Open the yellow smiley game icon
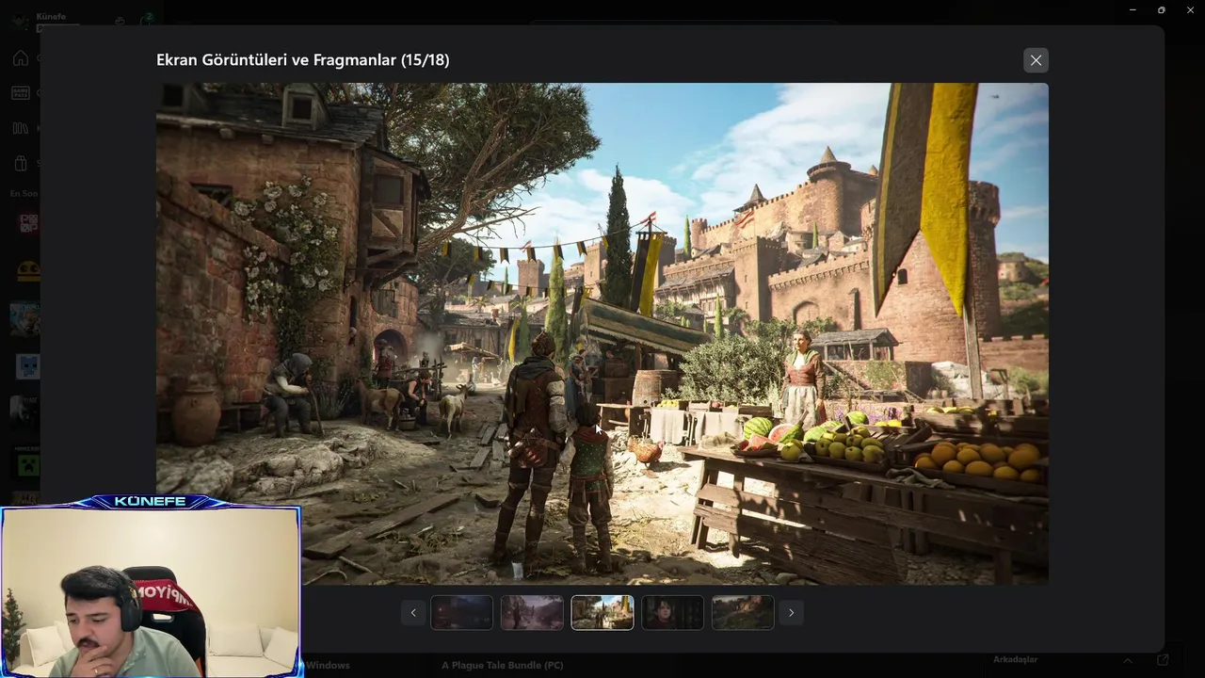 click(27, 271)
